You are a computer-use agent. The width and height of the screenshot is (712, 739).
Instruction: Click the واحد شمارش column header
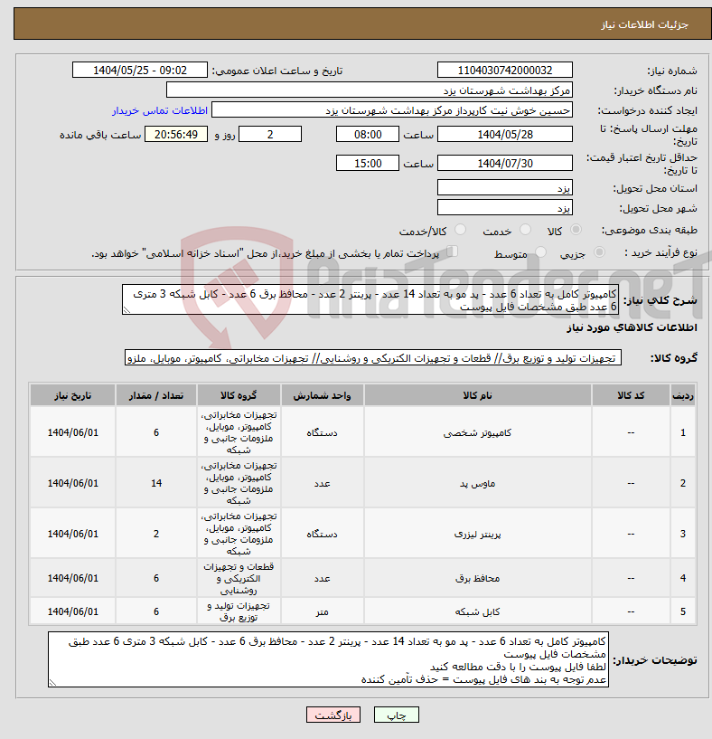322,395
